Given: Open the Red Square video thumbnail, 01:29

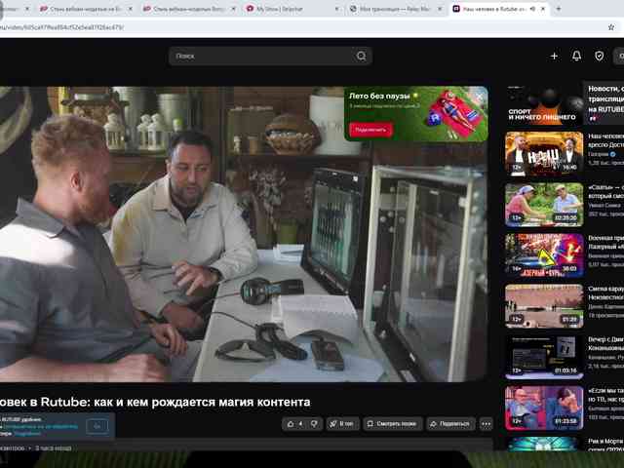Looking at the screenshot, I should (x=544, y=306).
